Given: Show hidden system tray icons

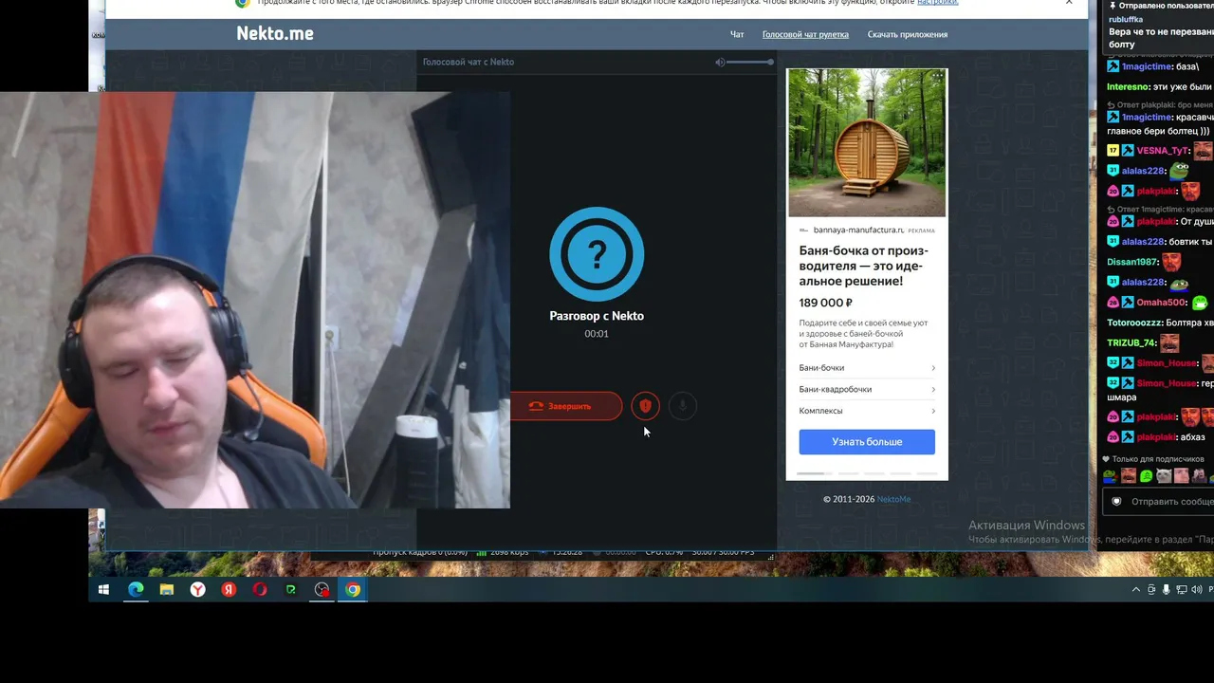Looking at the screenshot, I should [x=1136, y=589].
